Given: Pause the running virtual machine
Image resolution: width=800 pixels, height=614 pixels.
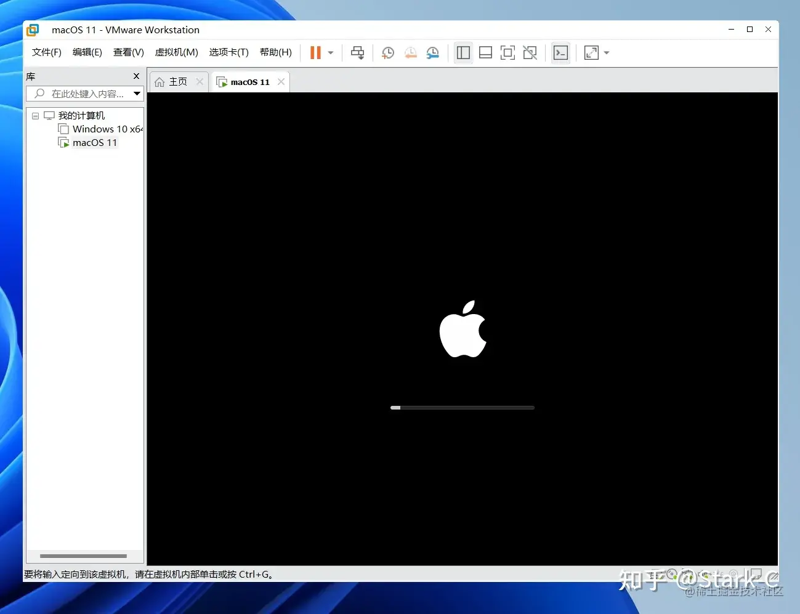Looking at the screenshot, I should (315, 53).
